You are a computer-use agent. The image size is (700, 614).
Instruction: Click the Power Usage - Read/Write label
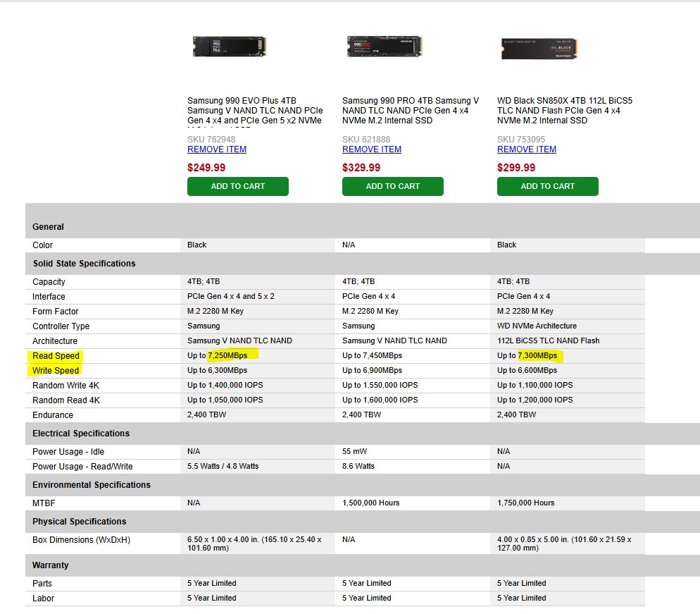pyautogui.click(x=82, y=466)
